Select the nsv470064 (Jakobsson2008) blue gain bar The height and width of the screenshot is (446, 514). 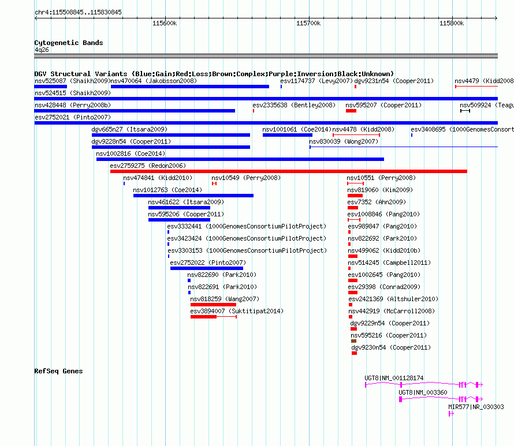190,87
